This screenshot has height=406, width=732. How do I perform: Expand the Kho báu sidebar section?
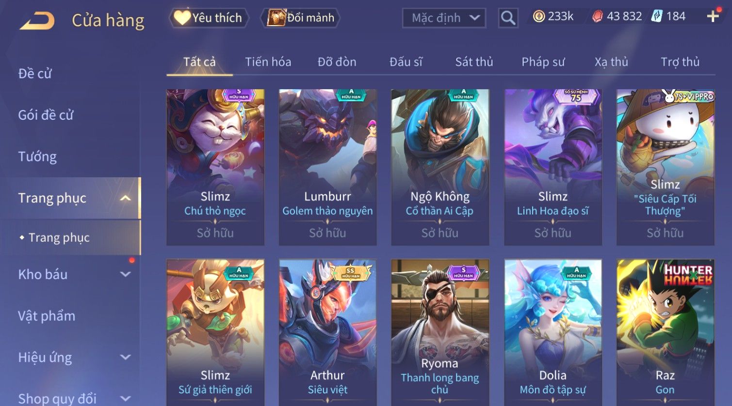click(125, 274)
